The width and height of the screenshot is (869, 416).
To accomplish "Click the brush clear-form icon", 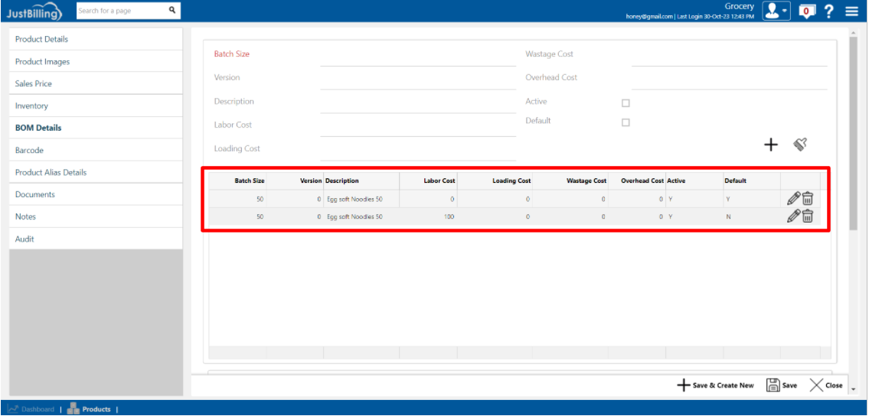I will 800,144.
